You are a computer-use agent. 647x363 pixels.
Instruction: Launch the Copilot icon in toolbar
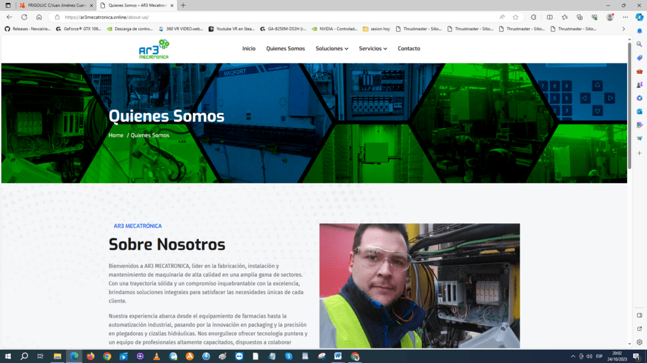(x=639, y=18)
